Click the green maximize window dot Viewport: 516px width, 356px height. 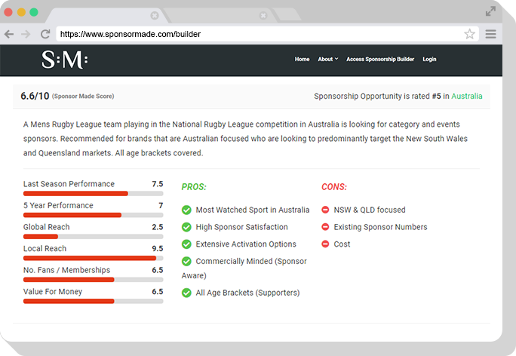[34, 12]
